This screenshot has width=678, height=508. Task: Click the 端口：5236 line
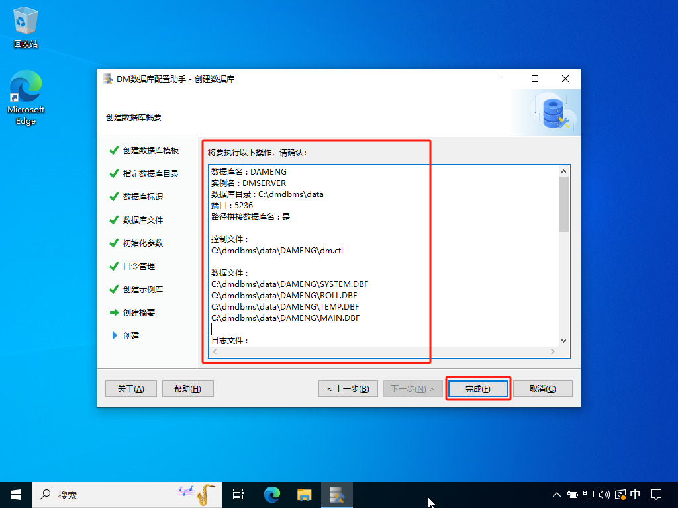pyautogui.click(x=232, y=206)
